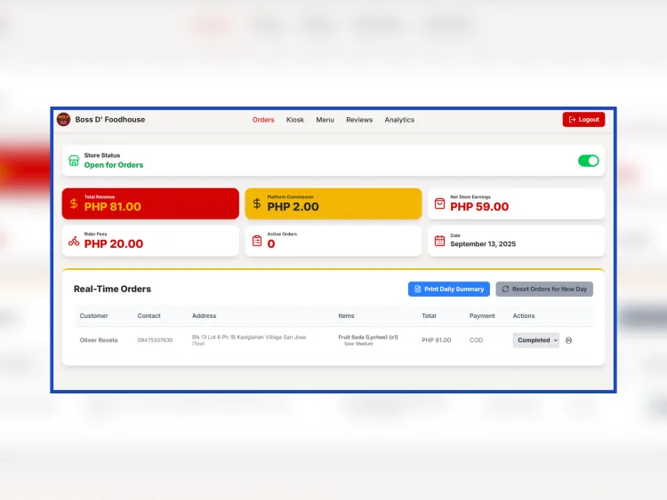Screen dimensions: 667x500
Task: Click the shopping bag icon on Net Store Earnings
Action: (x=439, y=203)
